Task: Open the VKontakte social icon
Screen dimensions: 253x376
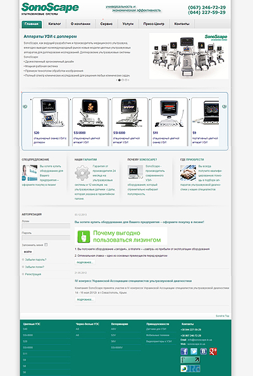Action: (204, 351)
